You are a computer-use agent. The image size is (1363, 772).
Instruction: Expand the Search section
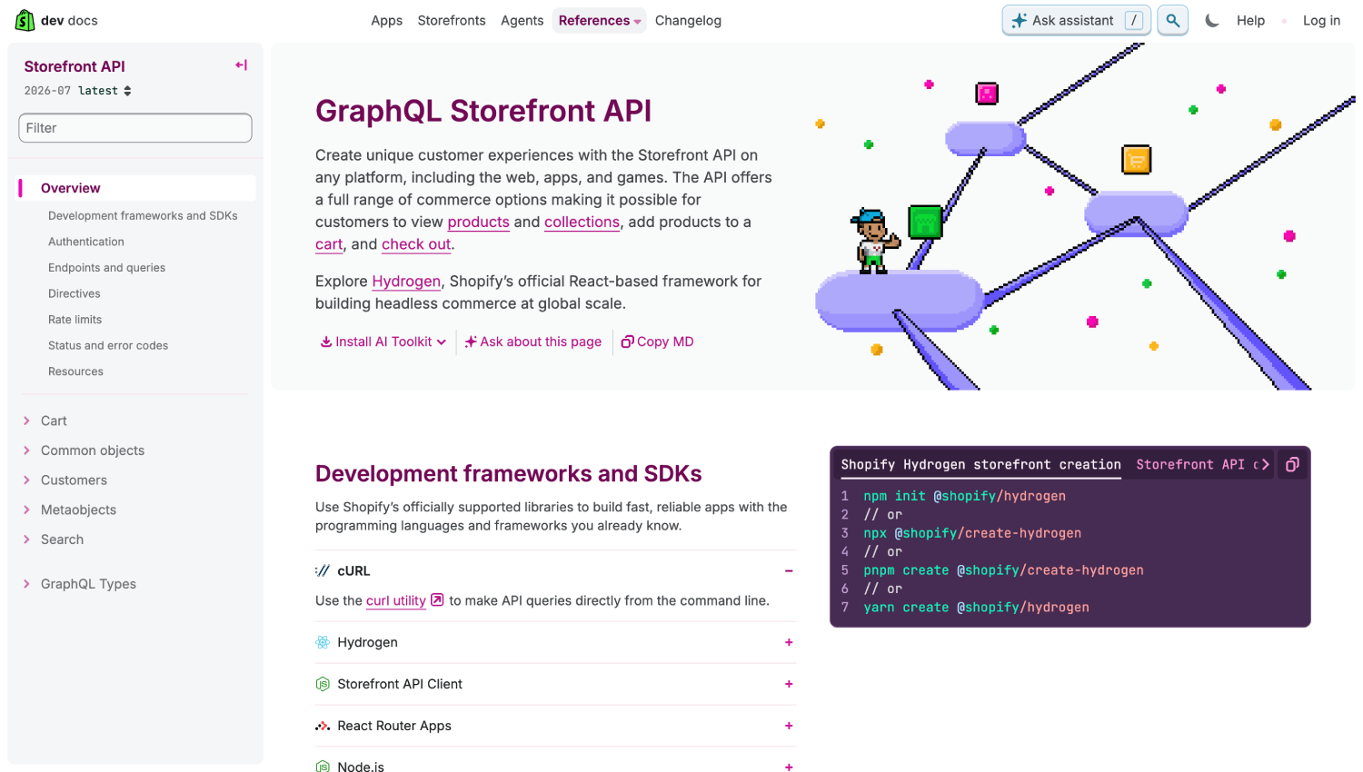pos(26,539)
